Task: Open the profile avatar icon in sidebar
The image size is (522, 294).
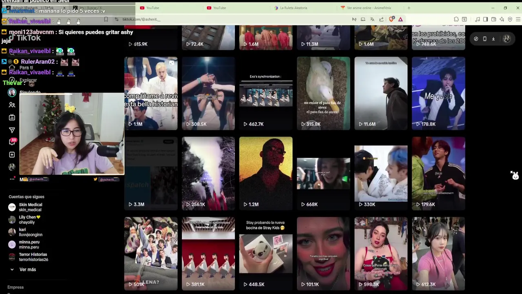Action: coord(12,167)
